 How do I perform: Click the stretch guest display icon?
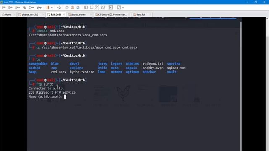click(x=119, y=8)
